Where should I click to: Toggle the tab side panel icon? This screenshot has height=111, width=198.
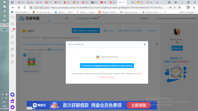coord(12,2)
